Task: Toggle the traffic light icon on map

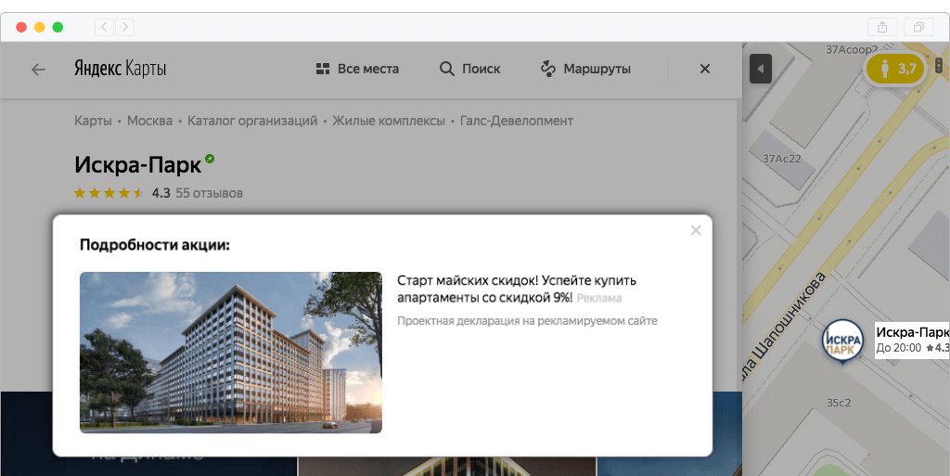Action: 939,65
